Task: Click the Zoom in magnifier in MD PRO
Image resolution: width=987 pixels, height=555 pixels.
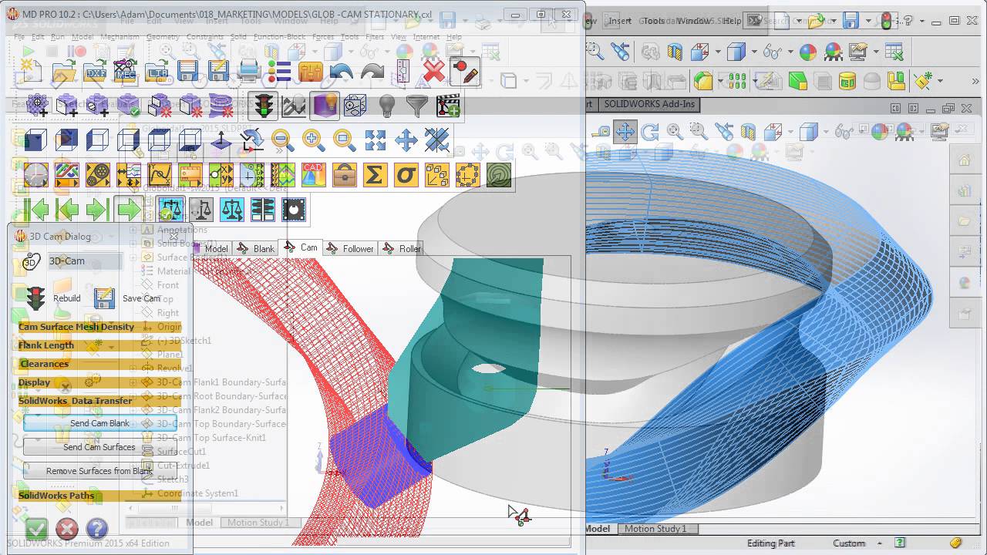Action: pyautogui.click(x=313, y=140)
